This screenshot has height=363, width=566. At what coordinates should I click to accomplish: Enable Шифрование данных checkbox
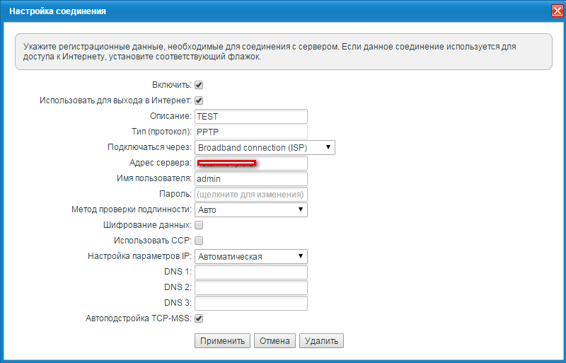coord(199,225)
